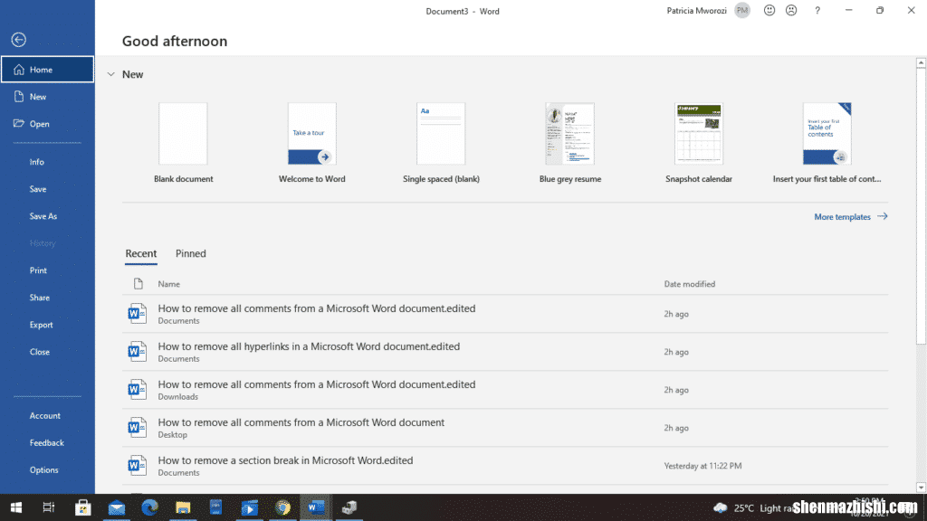Send a smile feedback icon
The height and width of the screenshot is (521, 927).
(769, 11)
